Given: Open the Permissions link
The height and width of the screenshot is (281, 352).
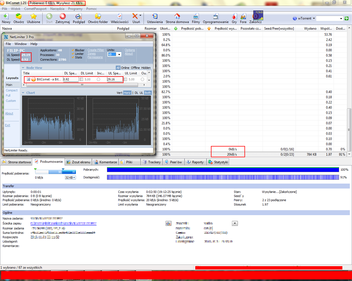Looking at the screenshot, I should (x=95, y=57).
